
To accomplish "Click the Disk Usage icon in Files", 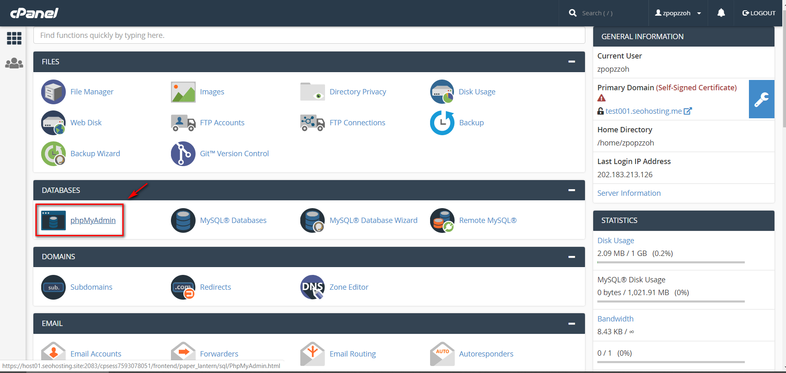I will pyautogui.click(x=442, y=92).
